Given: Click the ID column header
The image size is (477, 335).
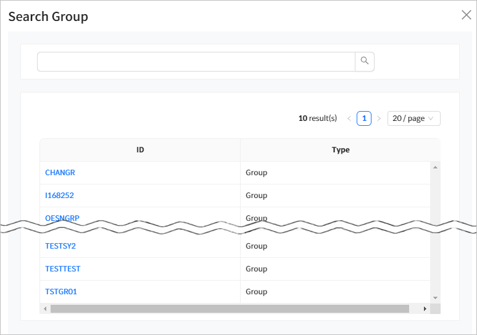Looking at the screenshot, I should (x=140, y=150).
